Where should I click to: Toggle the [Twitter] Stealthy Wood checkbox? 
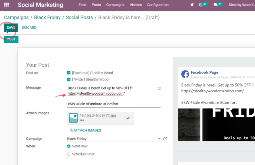(x=69, y=80)
